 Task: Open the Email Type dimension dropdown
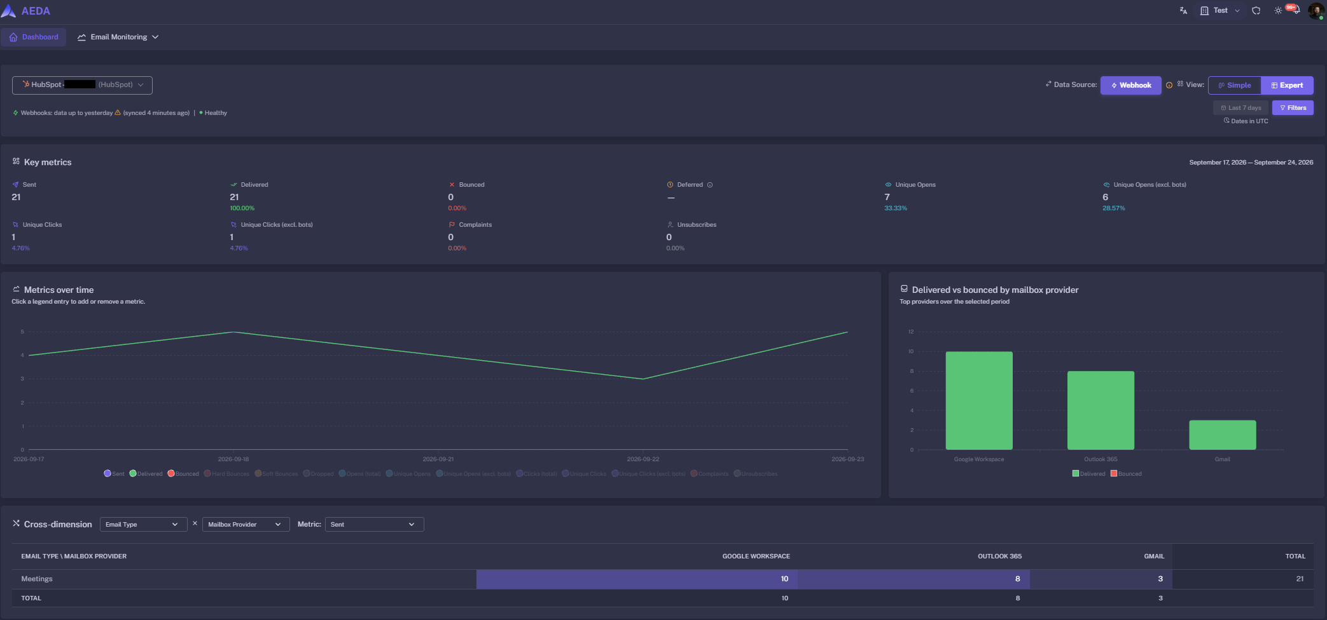143,525
